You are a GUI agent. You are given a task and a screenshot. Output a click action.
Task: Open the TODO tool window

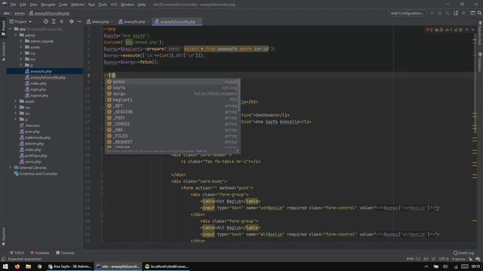tap(17, 253)
